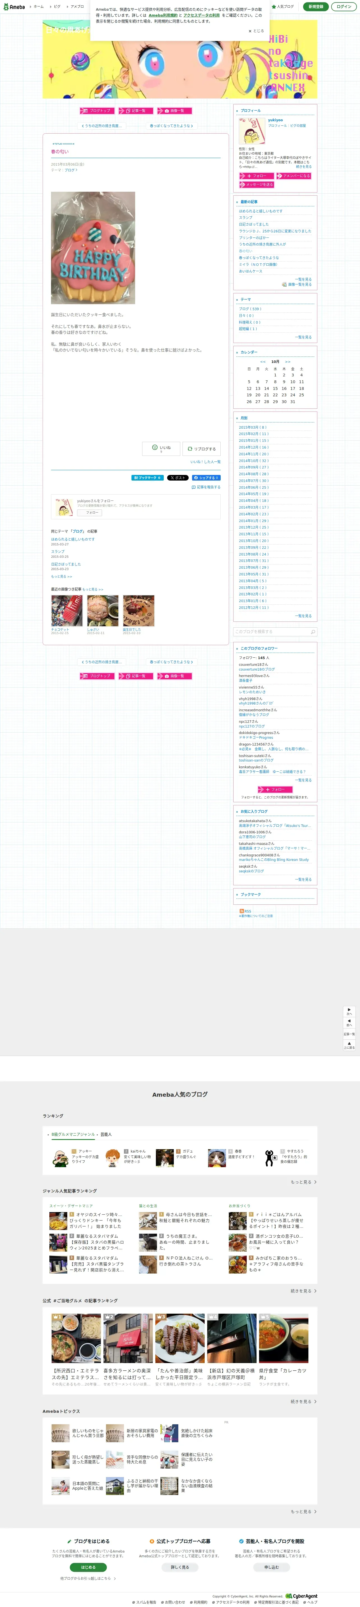Select the B級グルメマニアジャンル ranking tab

point(73,1135)
